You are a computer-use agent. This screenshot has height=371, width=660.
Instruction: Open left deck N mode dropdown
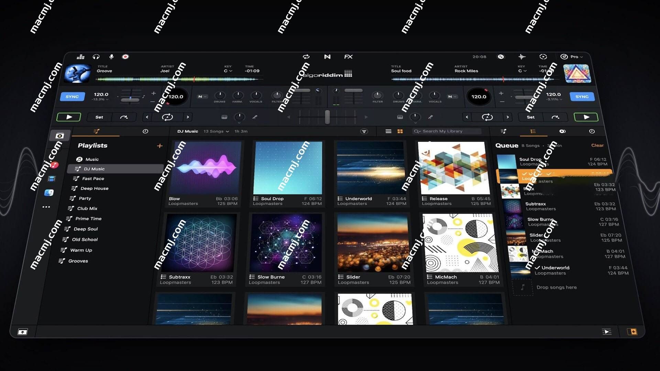click(202, 97)
